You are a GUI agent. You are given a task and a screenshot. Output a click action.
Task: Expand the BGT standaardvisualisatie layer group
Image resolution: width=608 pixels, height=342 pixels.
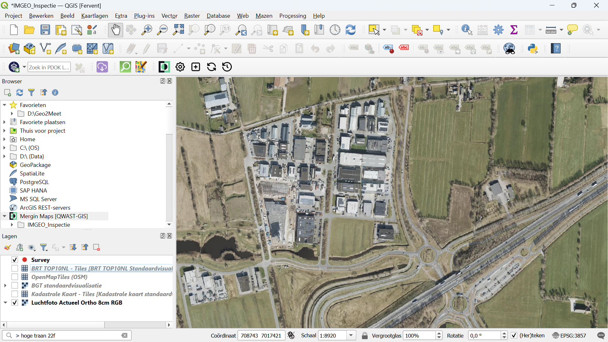5,286
